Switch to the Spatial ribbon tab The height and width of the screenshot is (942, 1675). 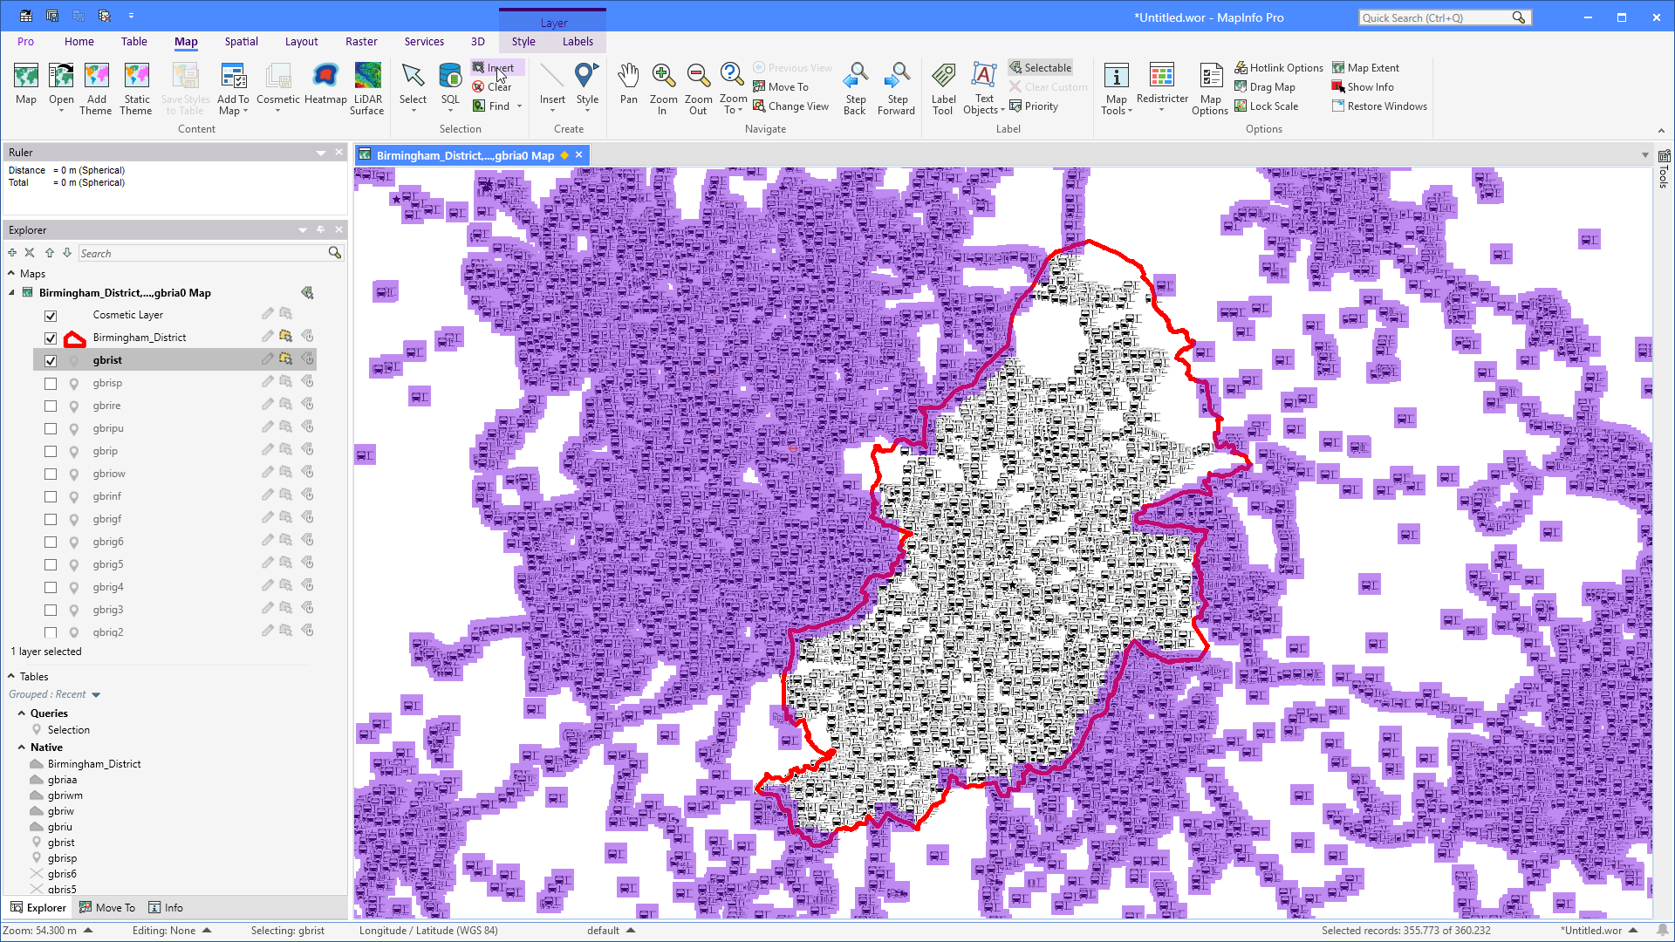click(241, 41)
